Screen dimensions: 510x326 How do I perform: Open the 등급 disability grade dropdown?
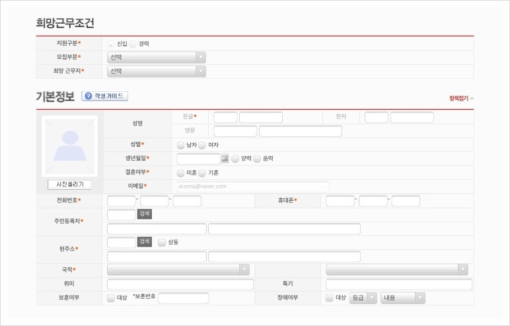(363, 298)
